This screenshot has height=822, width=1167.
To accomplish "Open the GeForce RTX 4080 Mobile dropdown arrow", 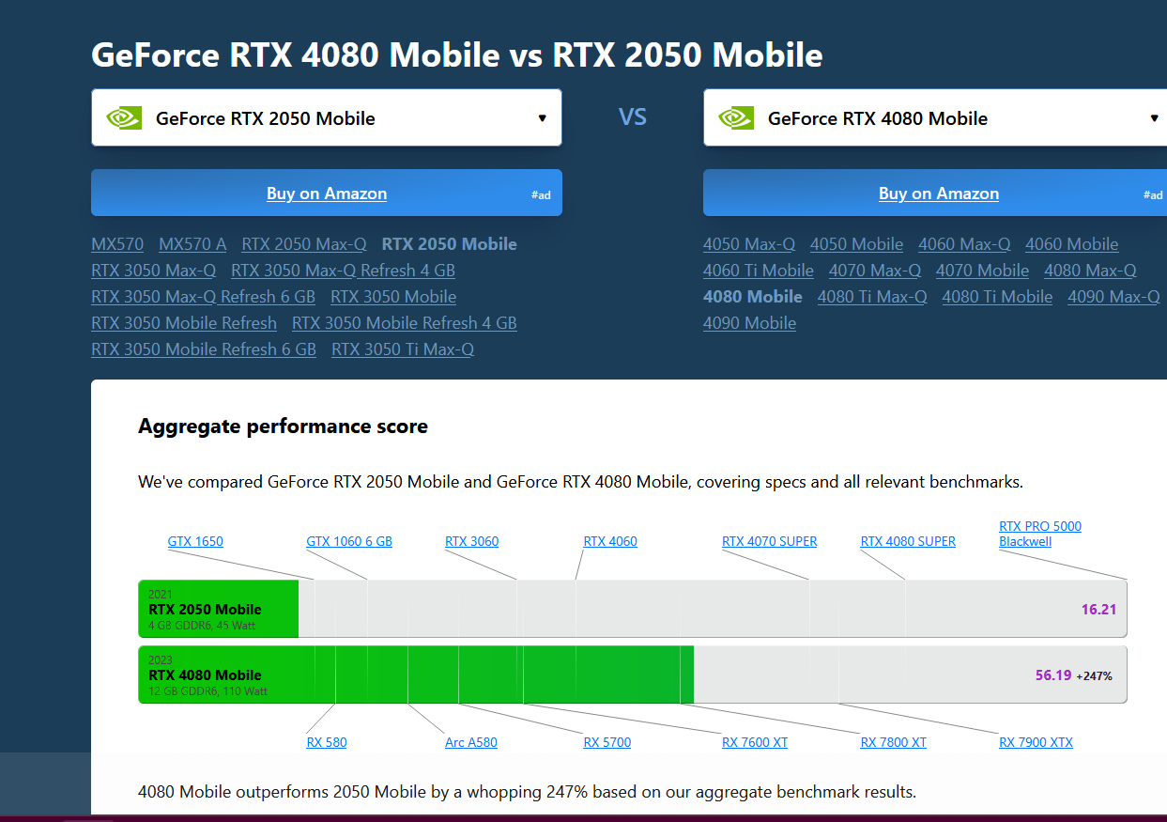I will click(1154, 118).
